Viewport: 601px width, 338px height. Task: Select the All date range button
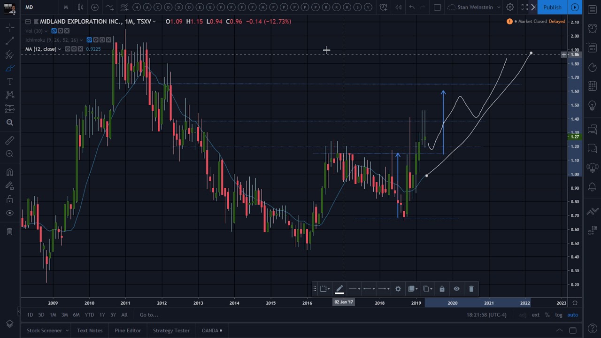pyautogui.click(x=124, y=315)
